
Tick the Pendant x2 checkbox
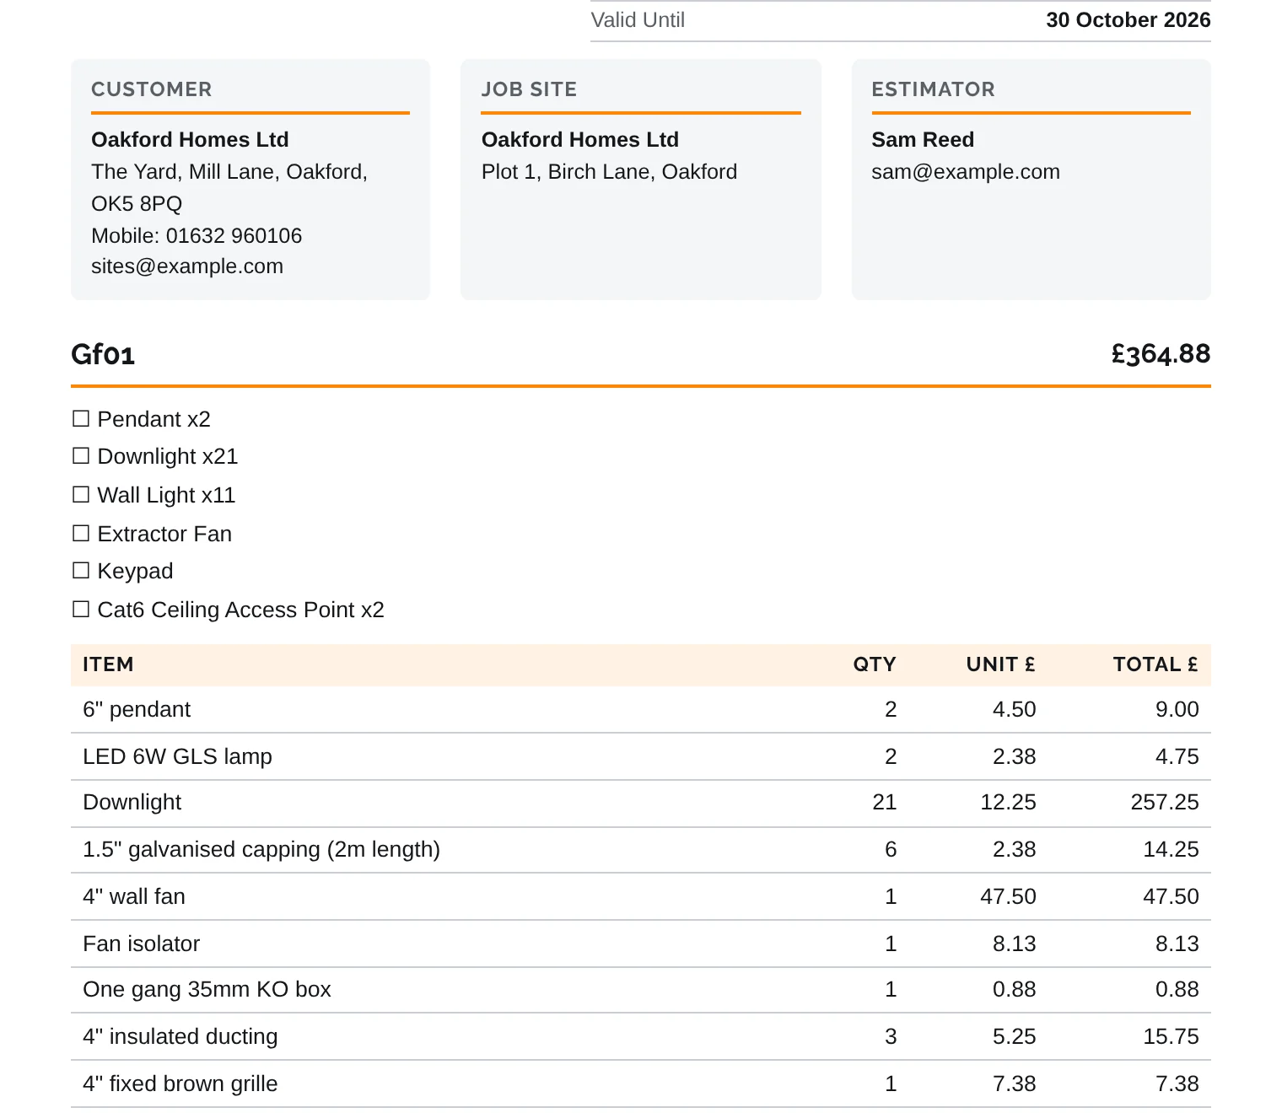tap(81, 419)
